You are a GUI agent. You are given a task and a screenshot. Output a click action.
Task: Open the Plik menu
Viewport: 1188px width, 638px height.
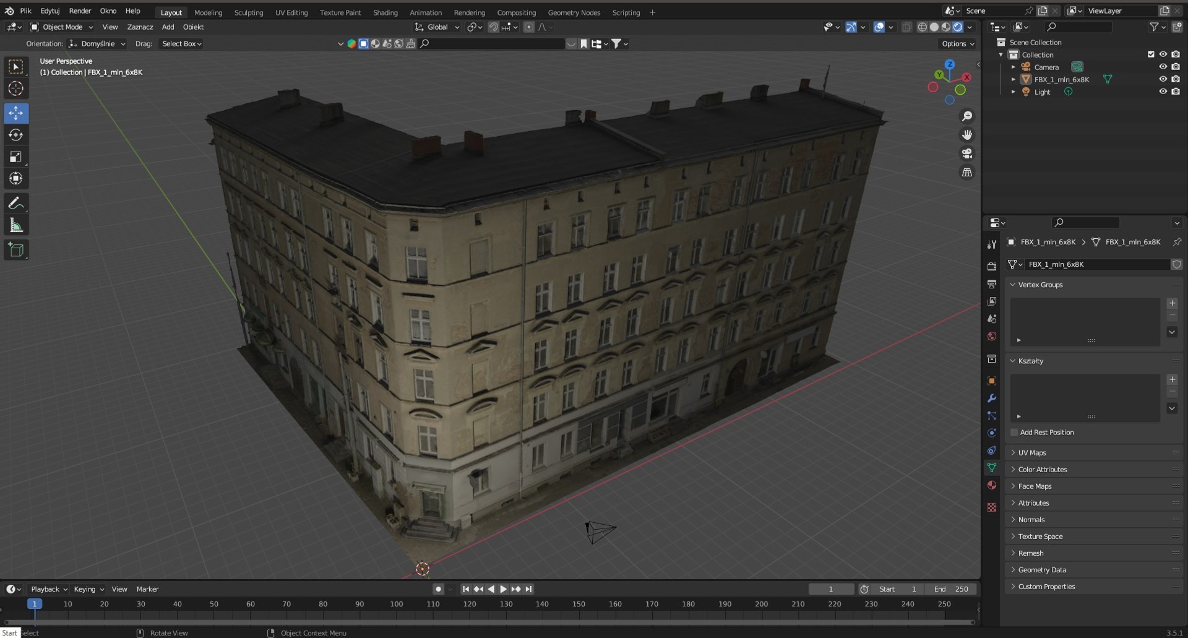[25, 11]
